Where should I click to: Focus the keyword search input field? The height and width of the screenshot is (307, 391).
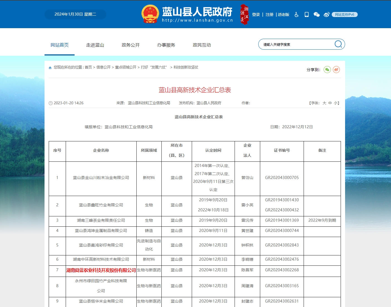(296, 44)
